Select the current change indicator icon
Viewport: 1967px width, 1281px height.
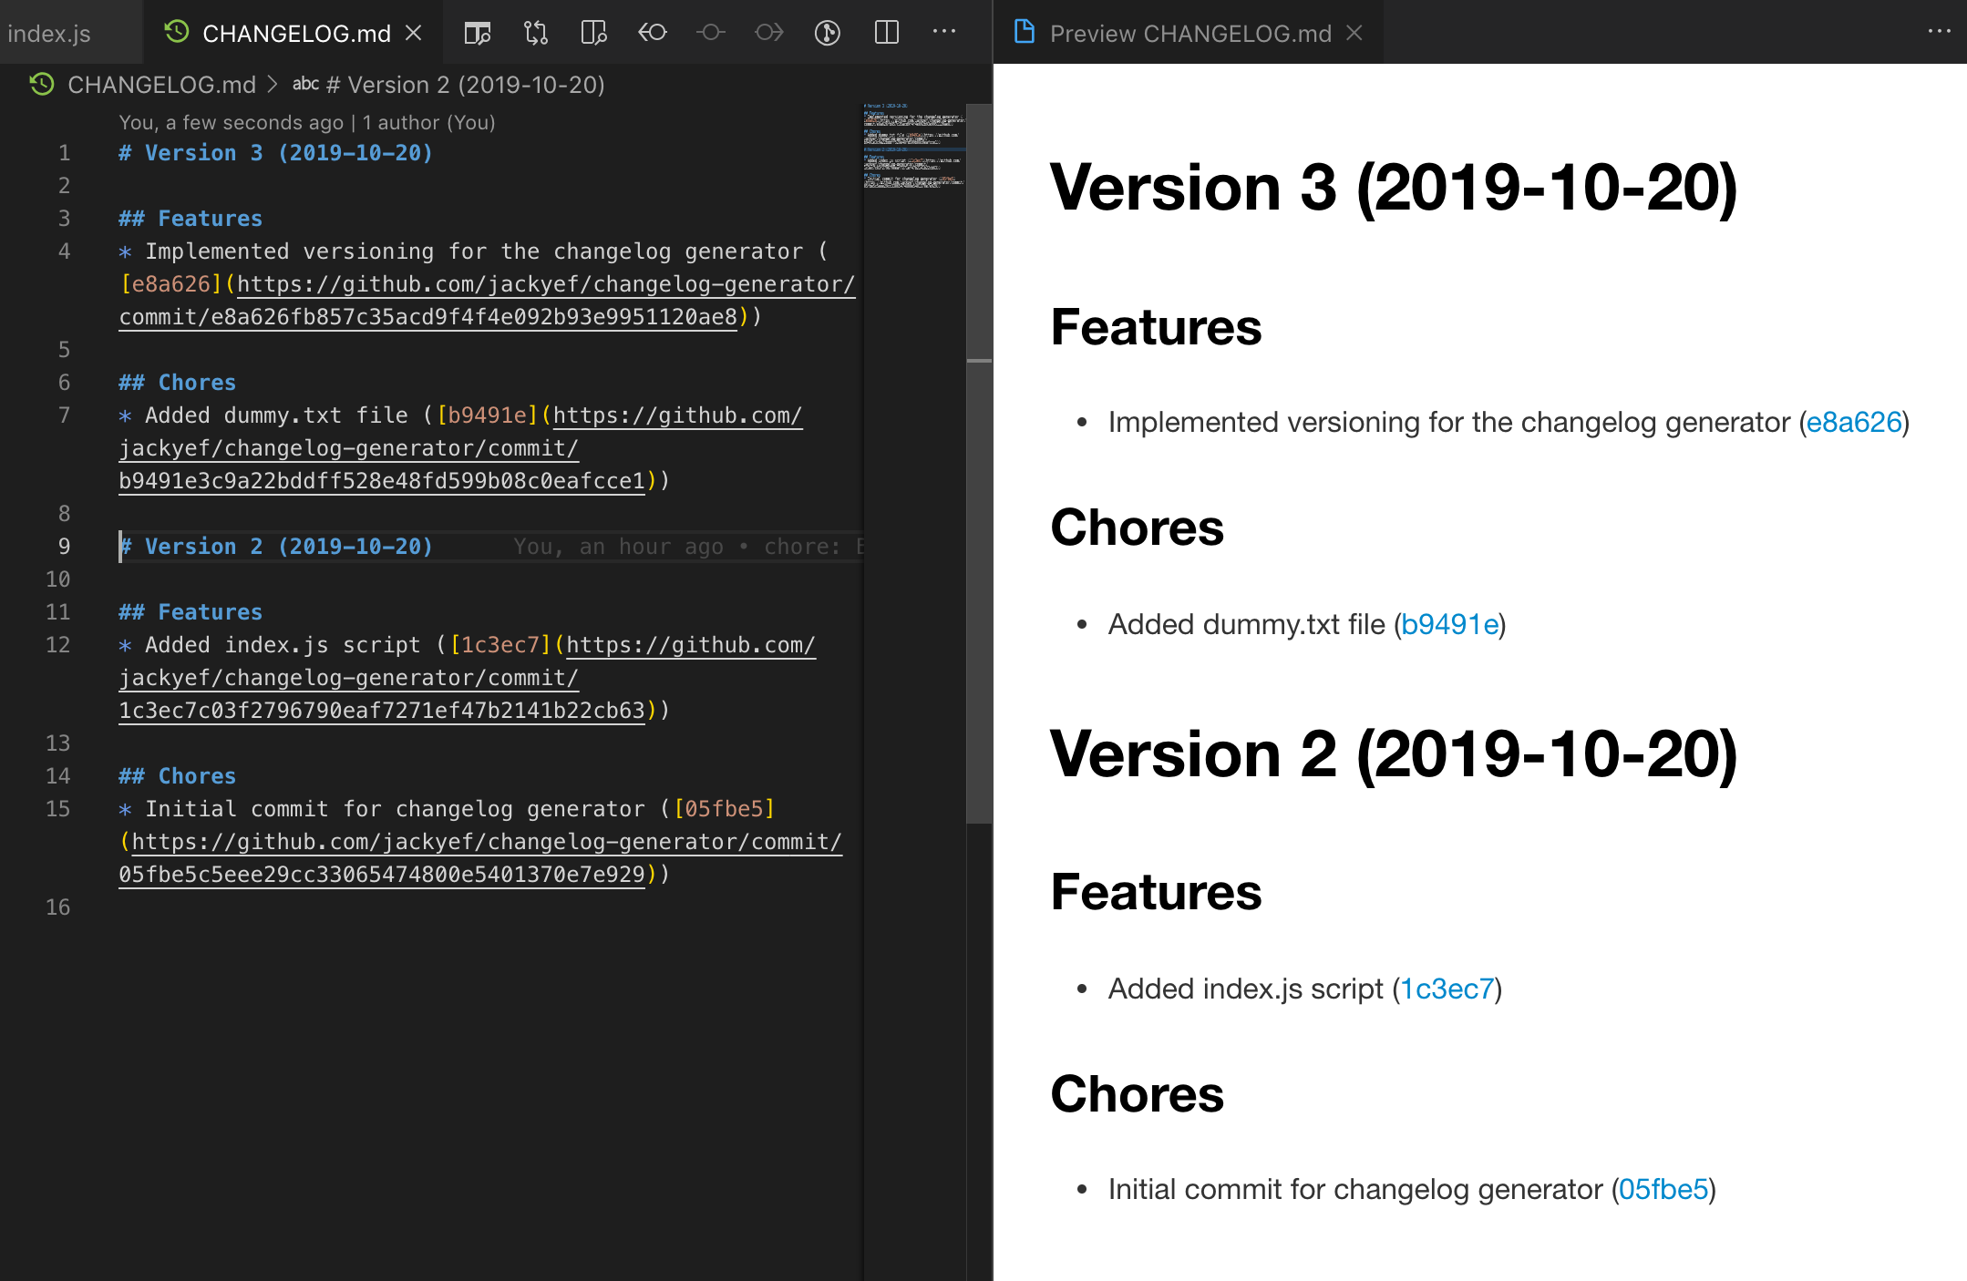click(711, 32)
